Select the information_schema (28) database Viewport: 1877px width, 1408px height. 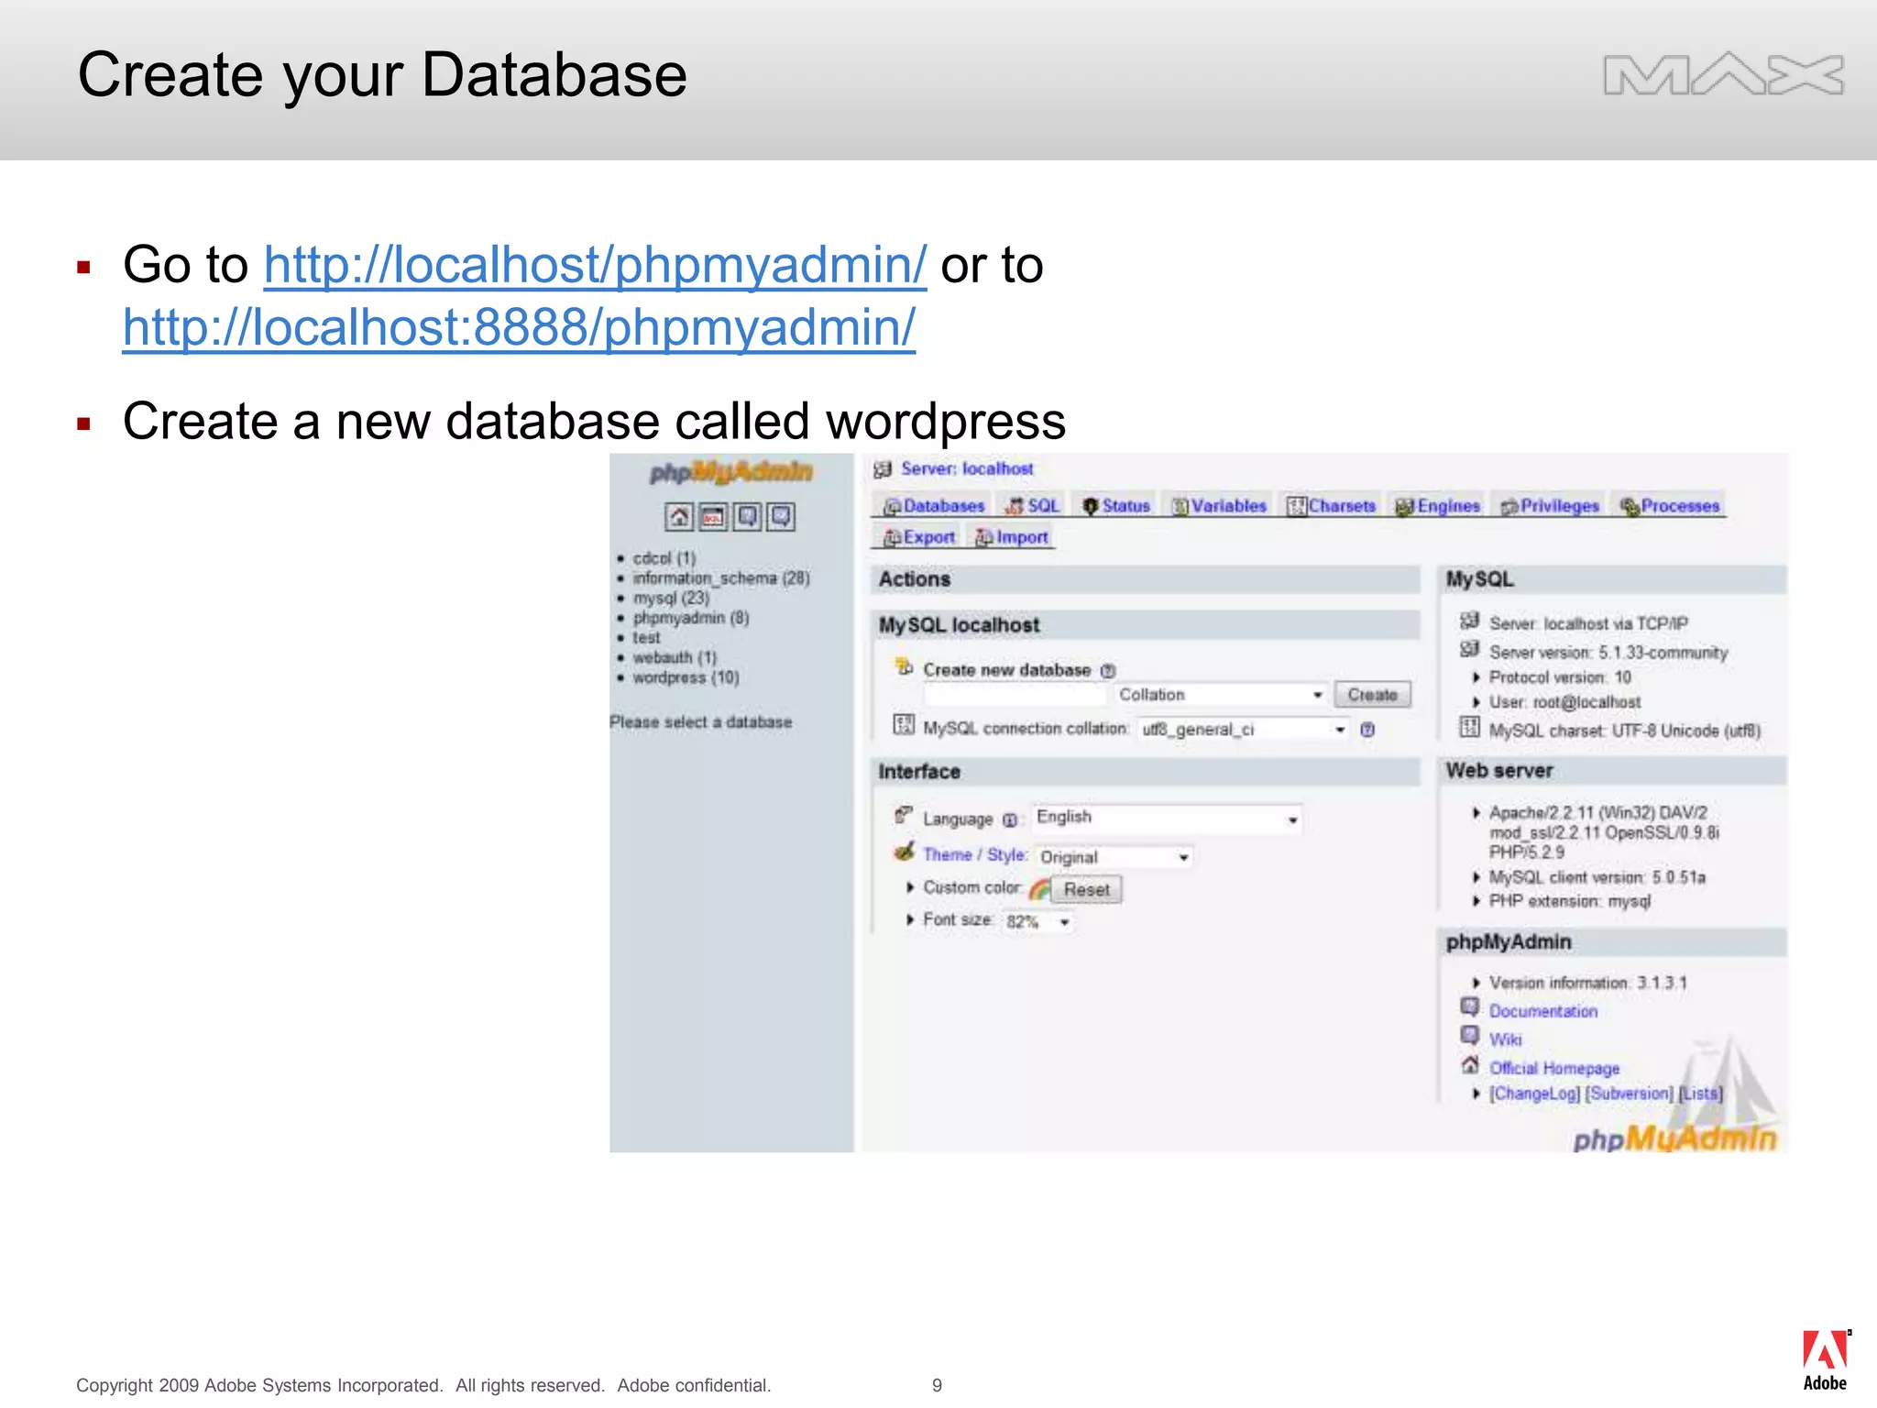[721, 578]
